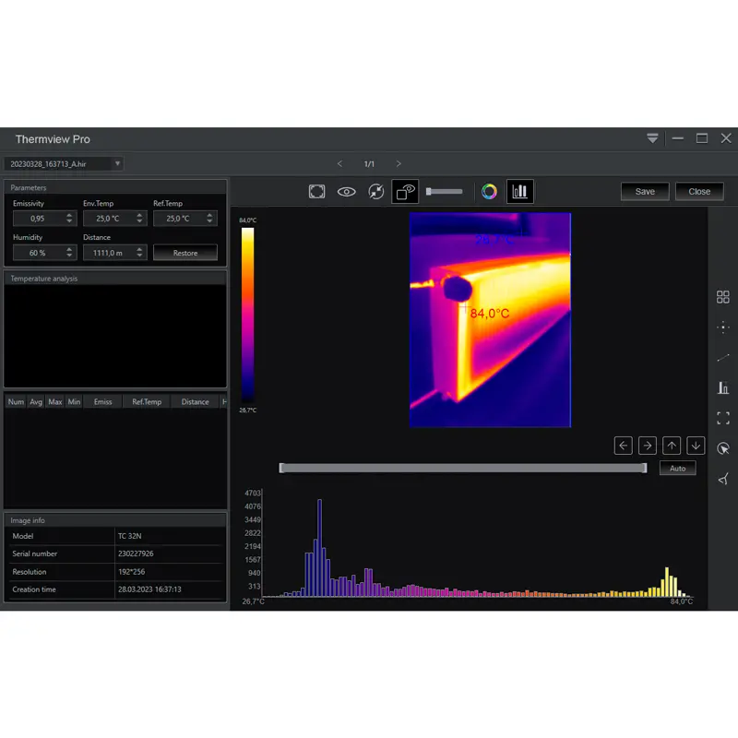This screenshot has height=738, width=738.
Task: Choose the rectangle area selection tool
Action: pos(723,418)
